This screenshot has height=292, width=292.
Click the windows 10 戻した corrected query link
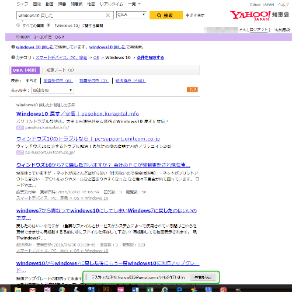coord(34,47)
